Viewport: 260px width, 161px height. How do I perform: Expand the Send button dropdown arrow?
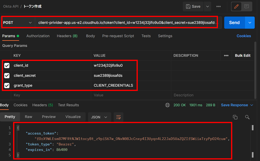click(x=250, y=23)
